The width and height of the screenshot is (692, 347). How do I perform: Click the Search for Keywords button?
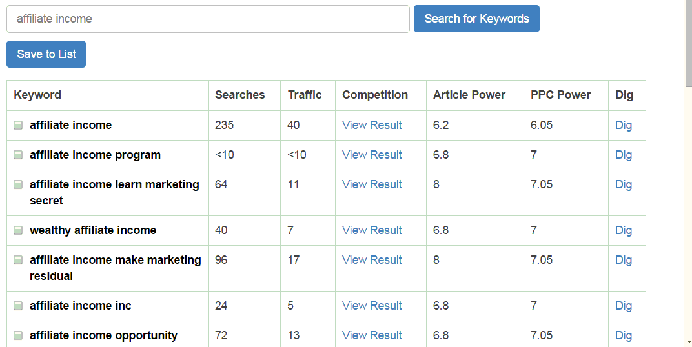(x=476, y=19)
